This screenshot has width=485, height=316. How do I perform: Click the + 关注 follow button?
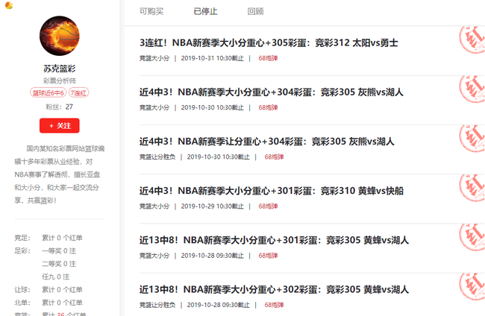[60, 126]
